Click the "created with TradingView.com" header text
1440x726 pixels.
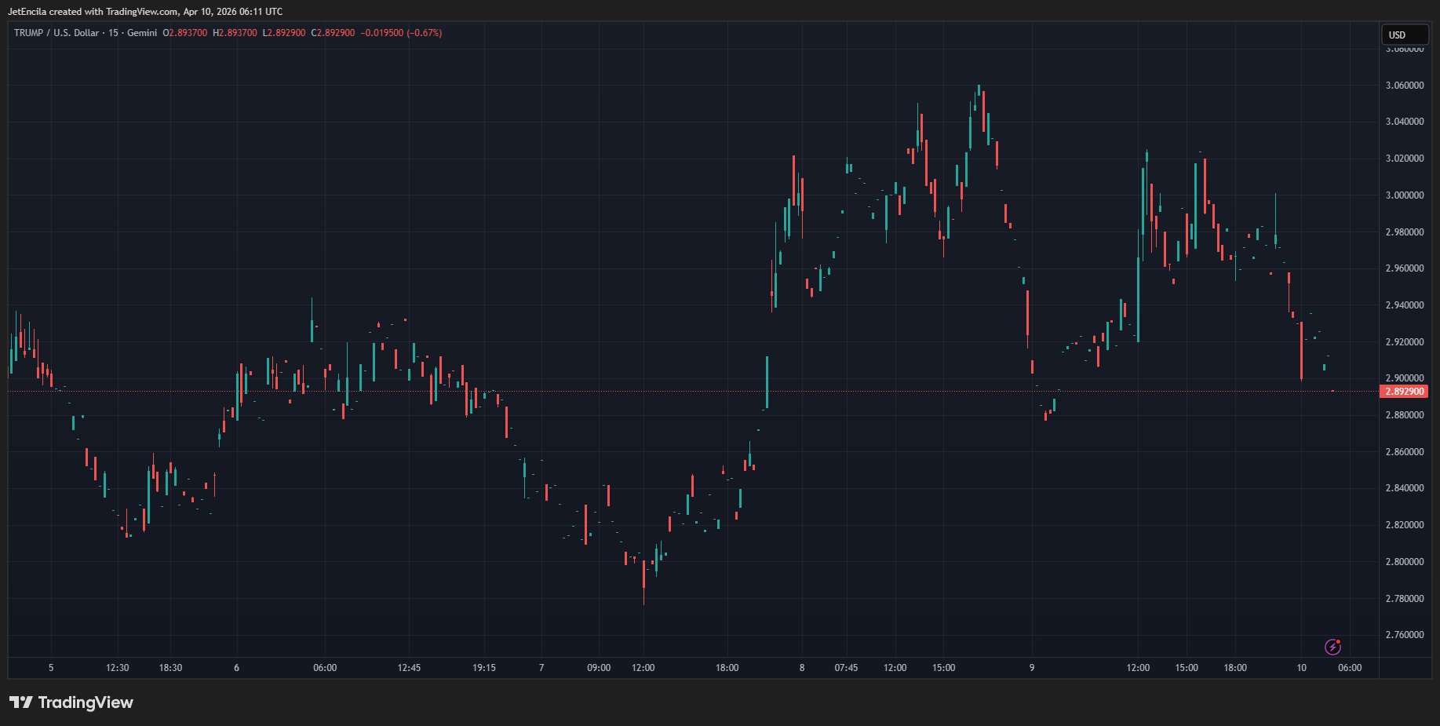[x=145, y=12]
